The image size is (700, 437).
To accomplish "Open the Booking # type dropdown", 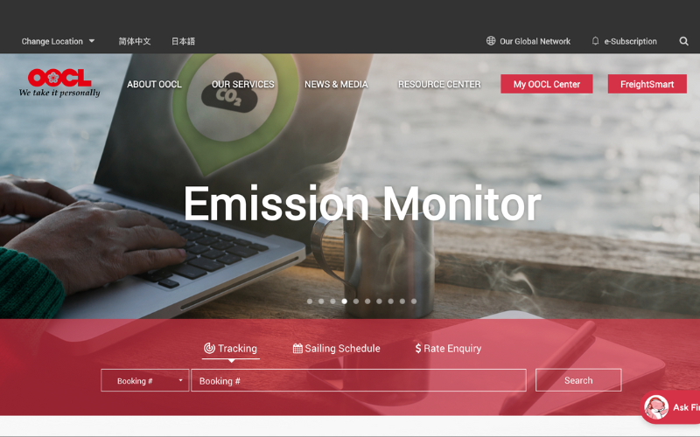I will point(145,380).
